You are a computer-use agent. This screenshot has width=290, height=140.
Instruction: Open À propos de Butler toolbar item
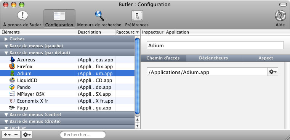pos(22,19)
